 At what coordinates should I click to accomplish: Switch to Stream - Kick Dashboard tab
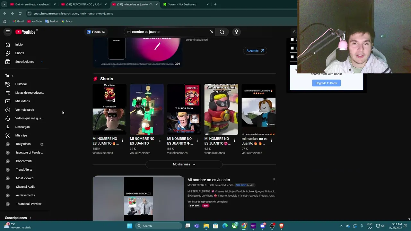[x=186, y=4]
